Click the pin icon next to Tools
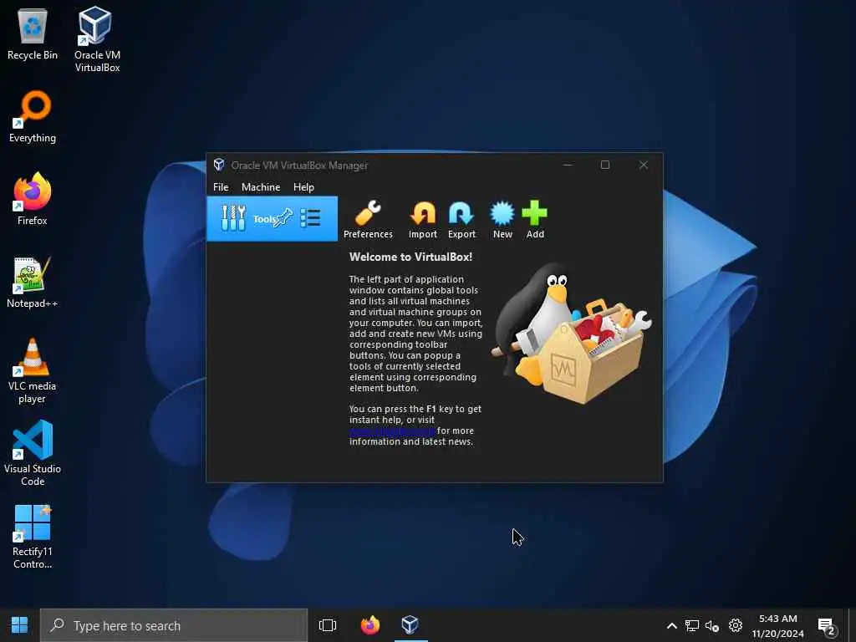This screenshot has width=856, height=642. pos(284,218)
